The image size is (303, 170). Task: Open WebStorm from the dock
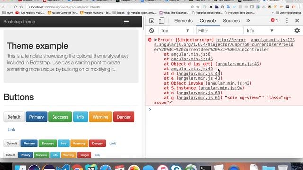(91, 167)
